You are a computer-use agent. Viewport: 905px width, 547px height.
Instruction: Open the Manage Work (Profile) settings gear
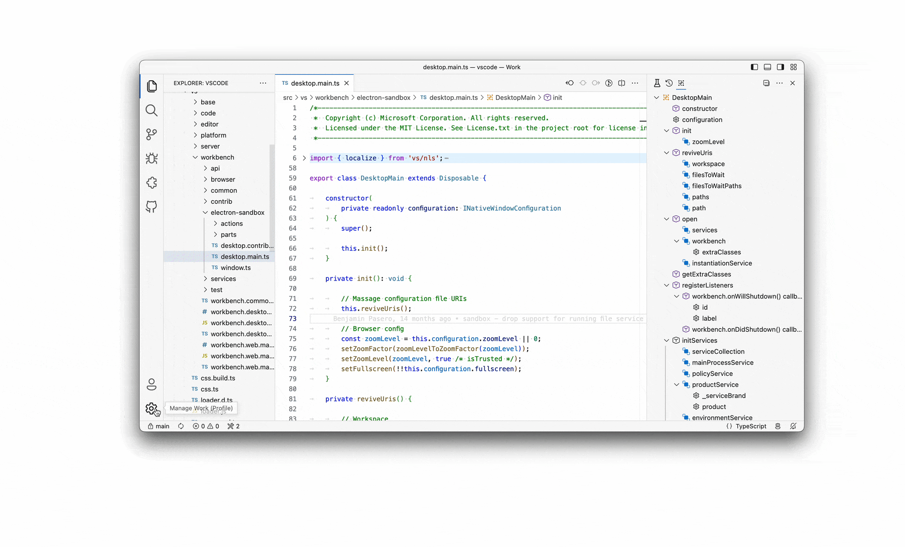point(152,409)
